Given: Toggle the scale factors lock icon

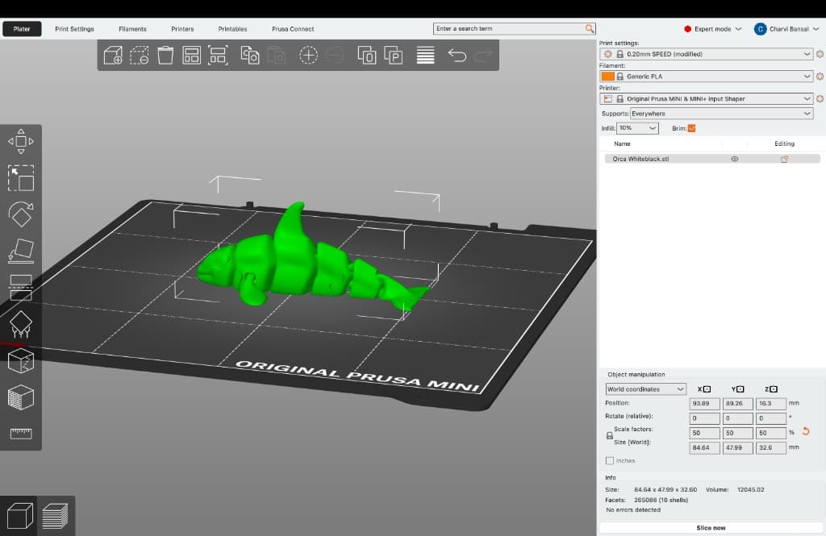Looking at the screenshot, I should point(610,436).
